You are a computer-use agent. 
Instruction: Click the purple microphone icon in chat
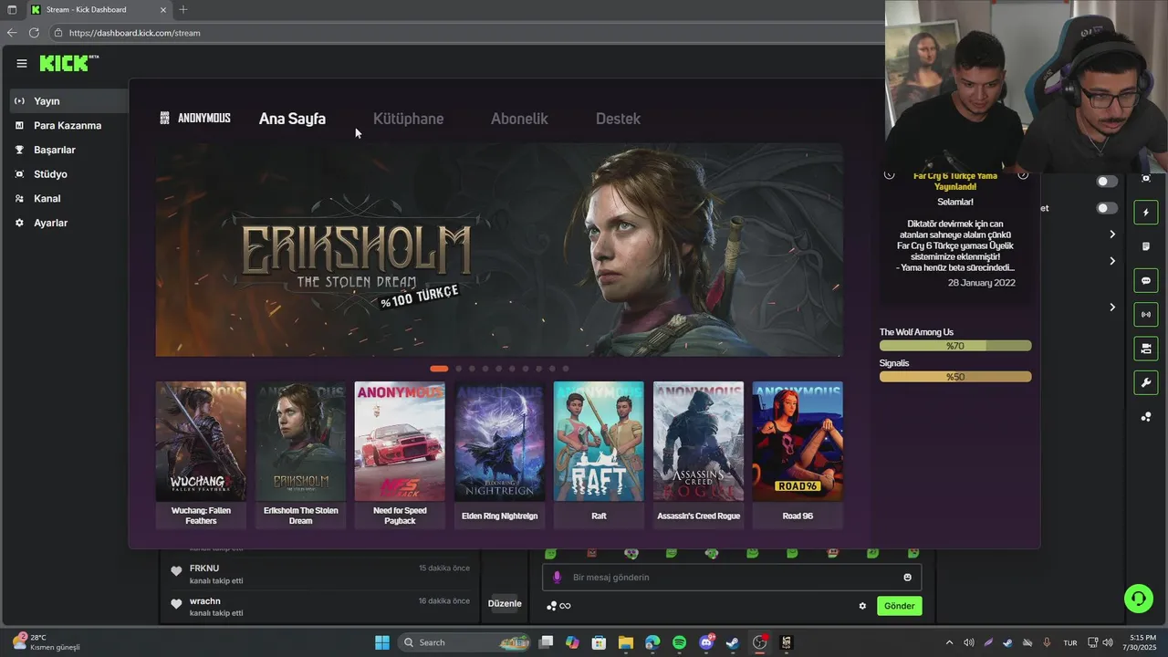(x=557, y=577)
